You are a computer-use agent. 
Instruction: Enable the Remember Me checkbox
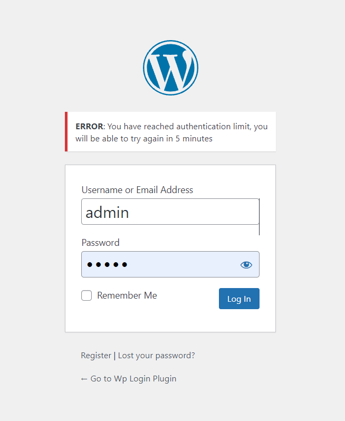pos(87,295)
